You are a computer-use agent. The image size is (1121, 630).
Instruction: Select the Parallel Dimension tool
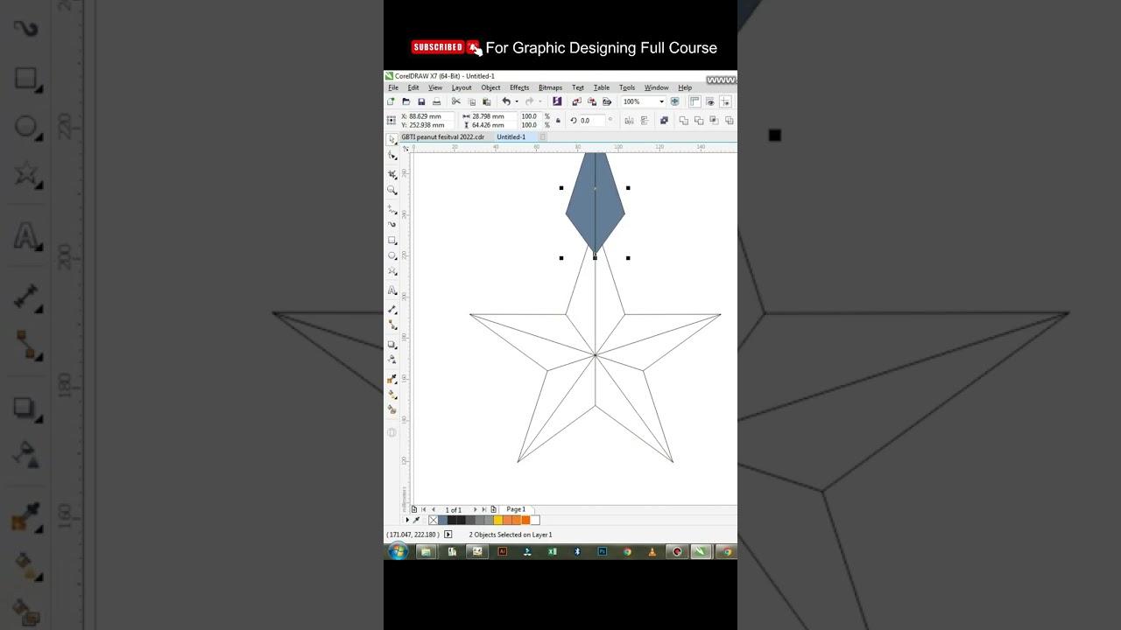(x=391, y=309)
